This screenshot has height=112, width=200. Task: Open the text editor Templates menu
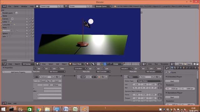(164, 64)
